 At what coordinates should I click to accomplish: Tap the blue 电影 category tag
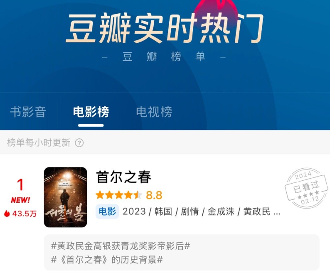(x=107, y=211)
